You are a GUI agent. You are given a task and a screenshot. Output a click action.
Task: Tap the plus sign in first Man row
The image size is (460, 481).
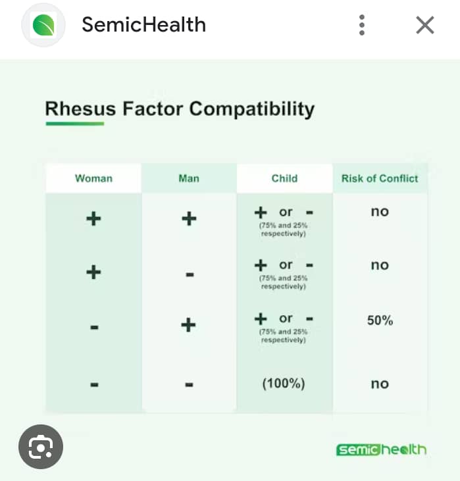189,218
